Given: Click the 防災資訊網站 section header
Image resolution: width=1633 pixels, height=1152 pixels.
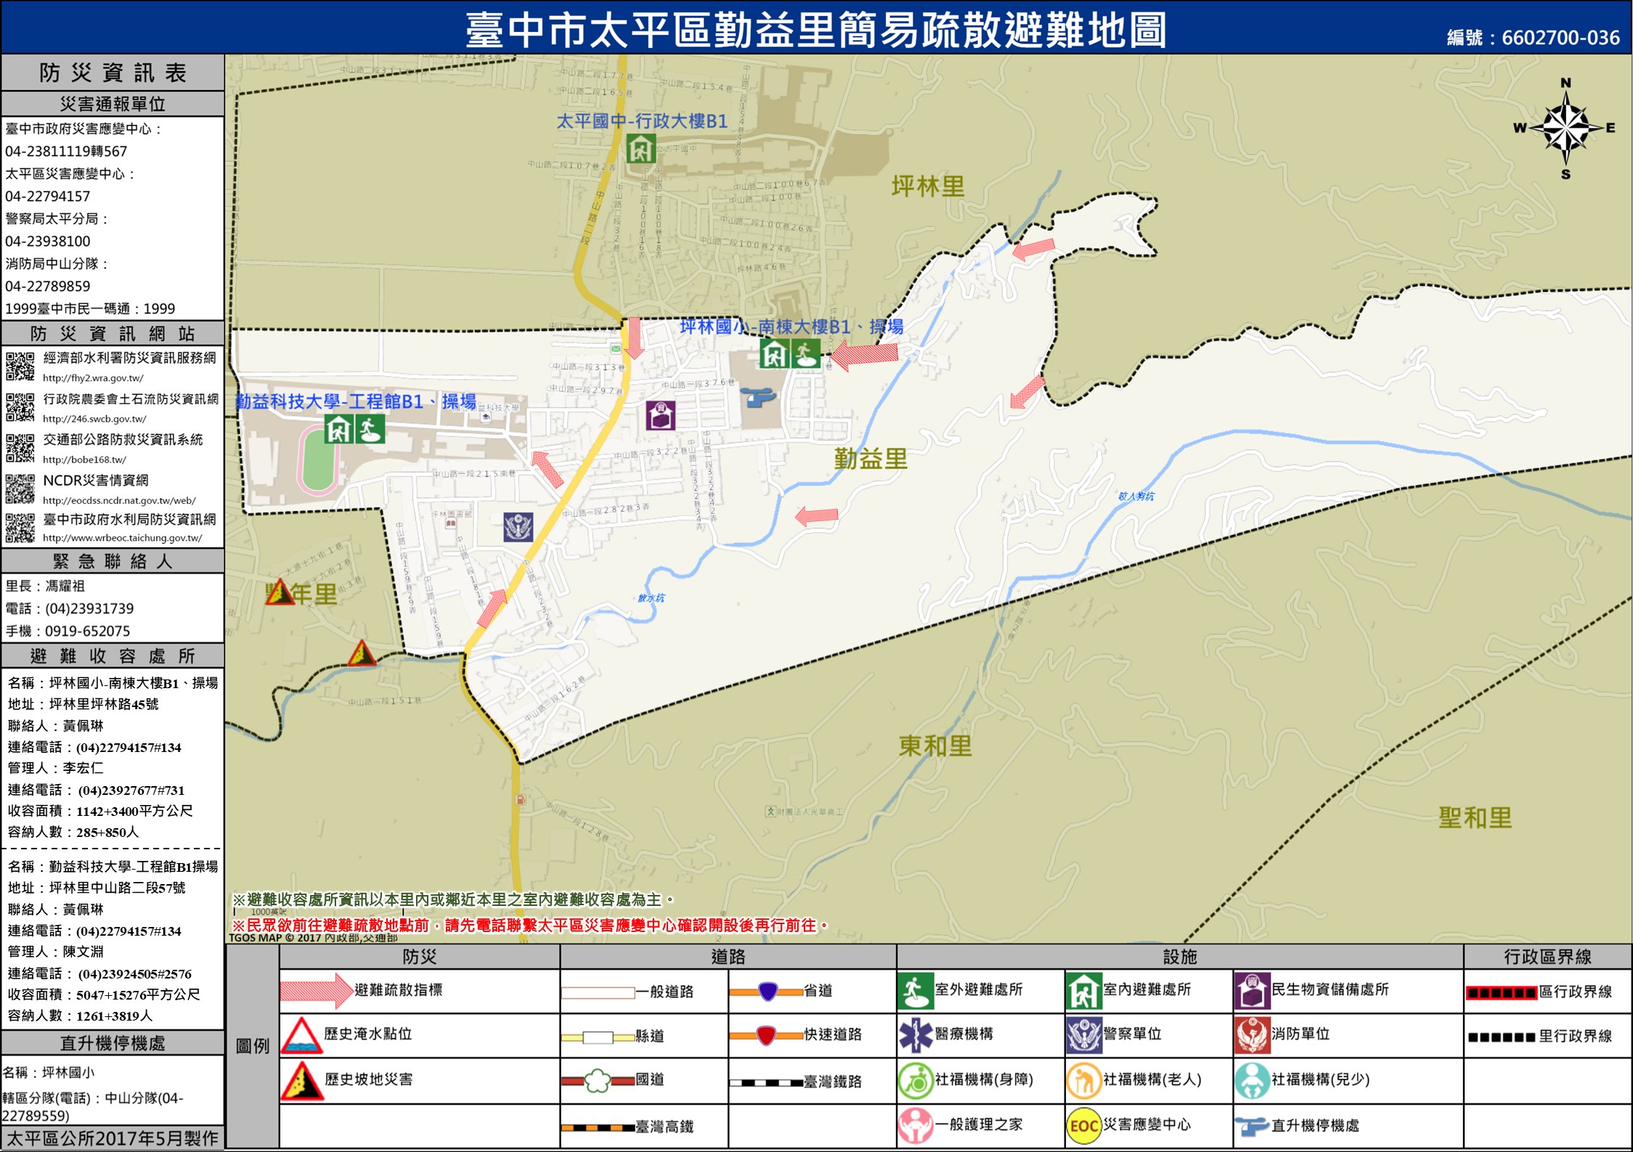Looking at the screenshot, I should tap(113, 333).
